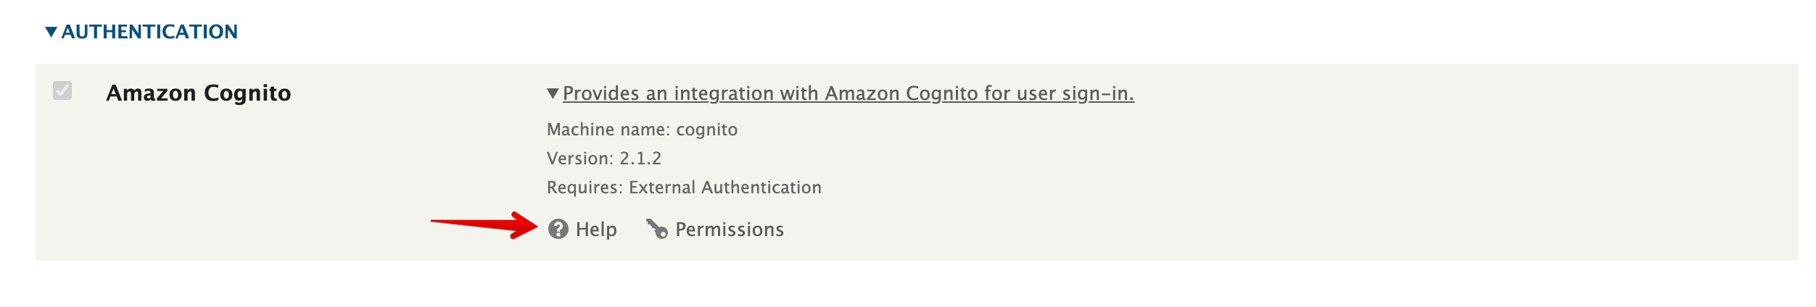This screenshot has height=307, width=1816.
Task: Click the word Requires in module details
Action: pos(584,188)
